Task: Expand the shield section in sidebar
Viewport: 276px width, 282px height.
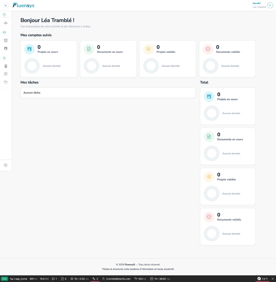Action: (4, 15)
